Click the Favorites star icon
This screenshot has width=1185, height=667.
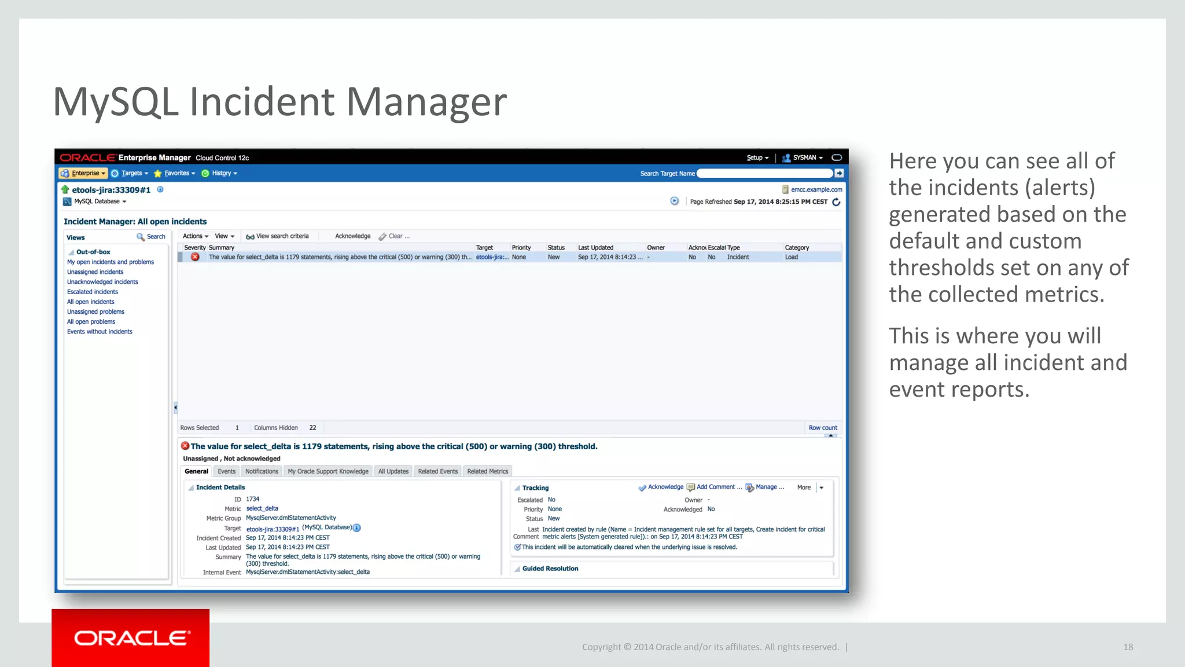point(157,173)
